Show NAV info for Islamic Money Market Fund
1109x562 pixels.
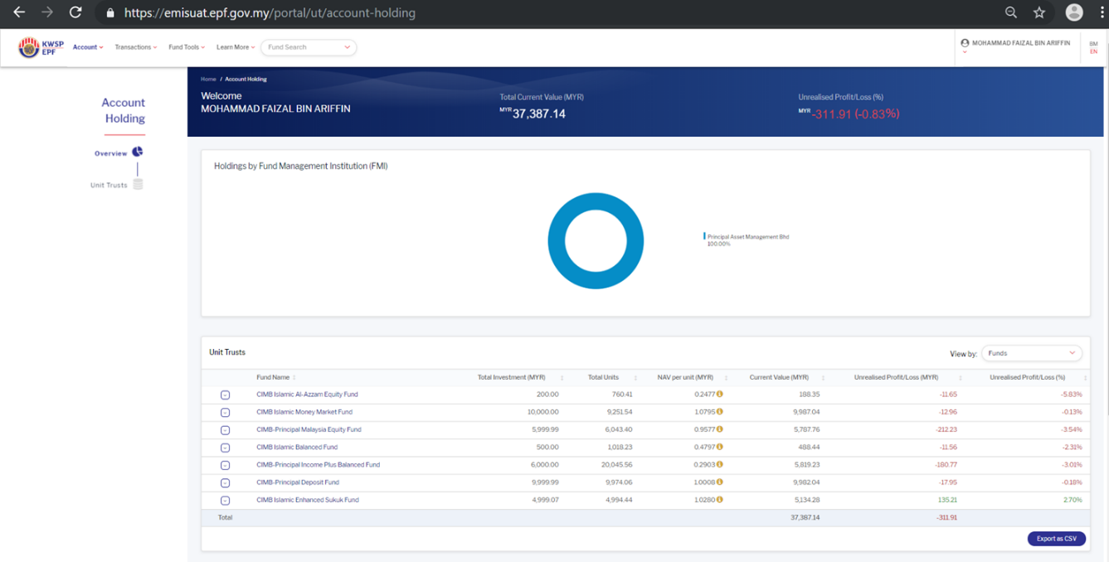click(x=720, y=412)
